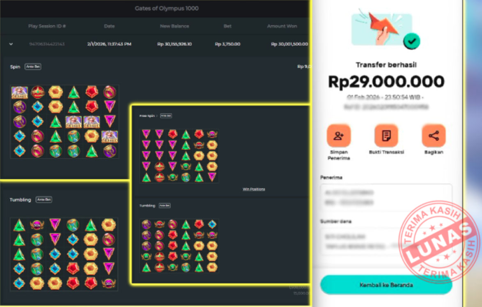The height and width of the screenshot is (307, 482).
Task: Tap the Bagikan share icon
Action: [x=434, y=136]
